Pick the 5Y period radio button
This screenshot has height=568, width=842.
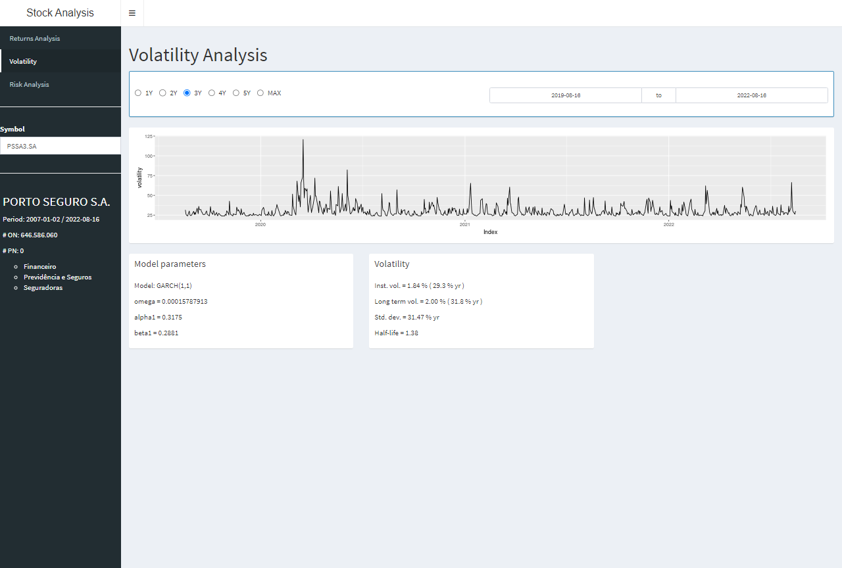(x=236, y=93)
